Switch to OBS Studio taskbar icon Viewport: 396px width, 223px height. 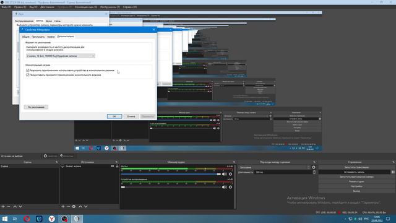(64, 219)
